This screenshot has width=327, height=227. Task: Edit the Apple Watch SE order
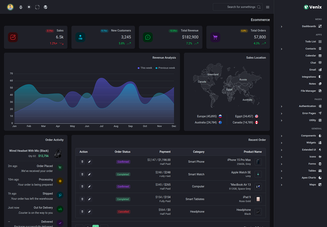click(89, 174)
